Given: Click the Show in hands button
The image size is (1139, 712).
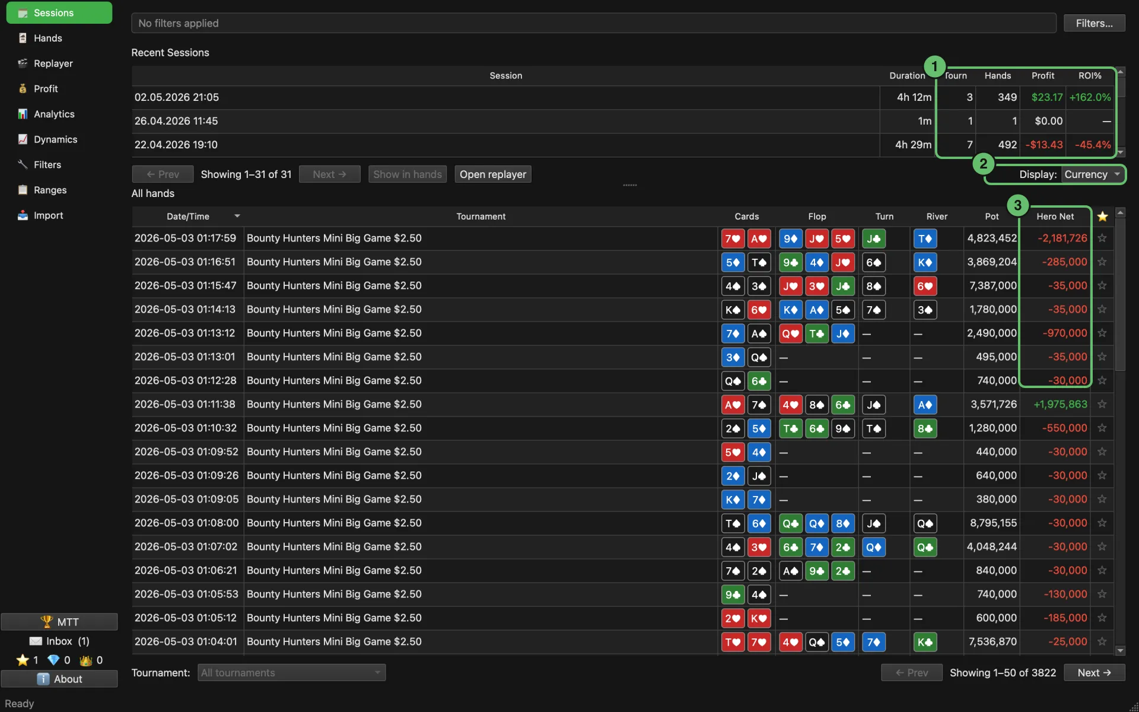Looking at the screenshot, I should 407,174.
